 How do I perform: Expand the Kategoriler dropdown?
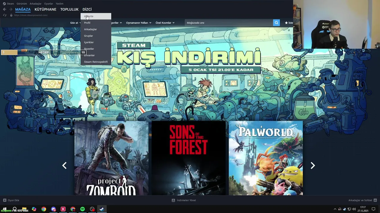[x=116, y=23]
